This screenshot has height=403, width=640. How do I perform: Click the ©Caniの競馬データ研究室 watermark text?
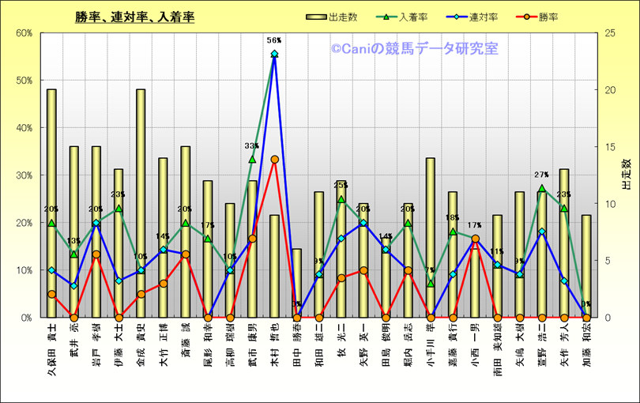414,49
